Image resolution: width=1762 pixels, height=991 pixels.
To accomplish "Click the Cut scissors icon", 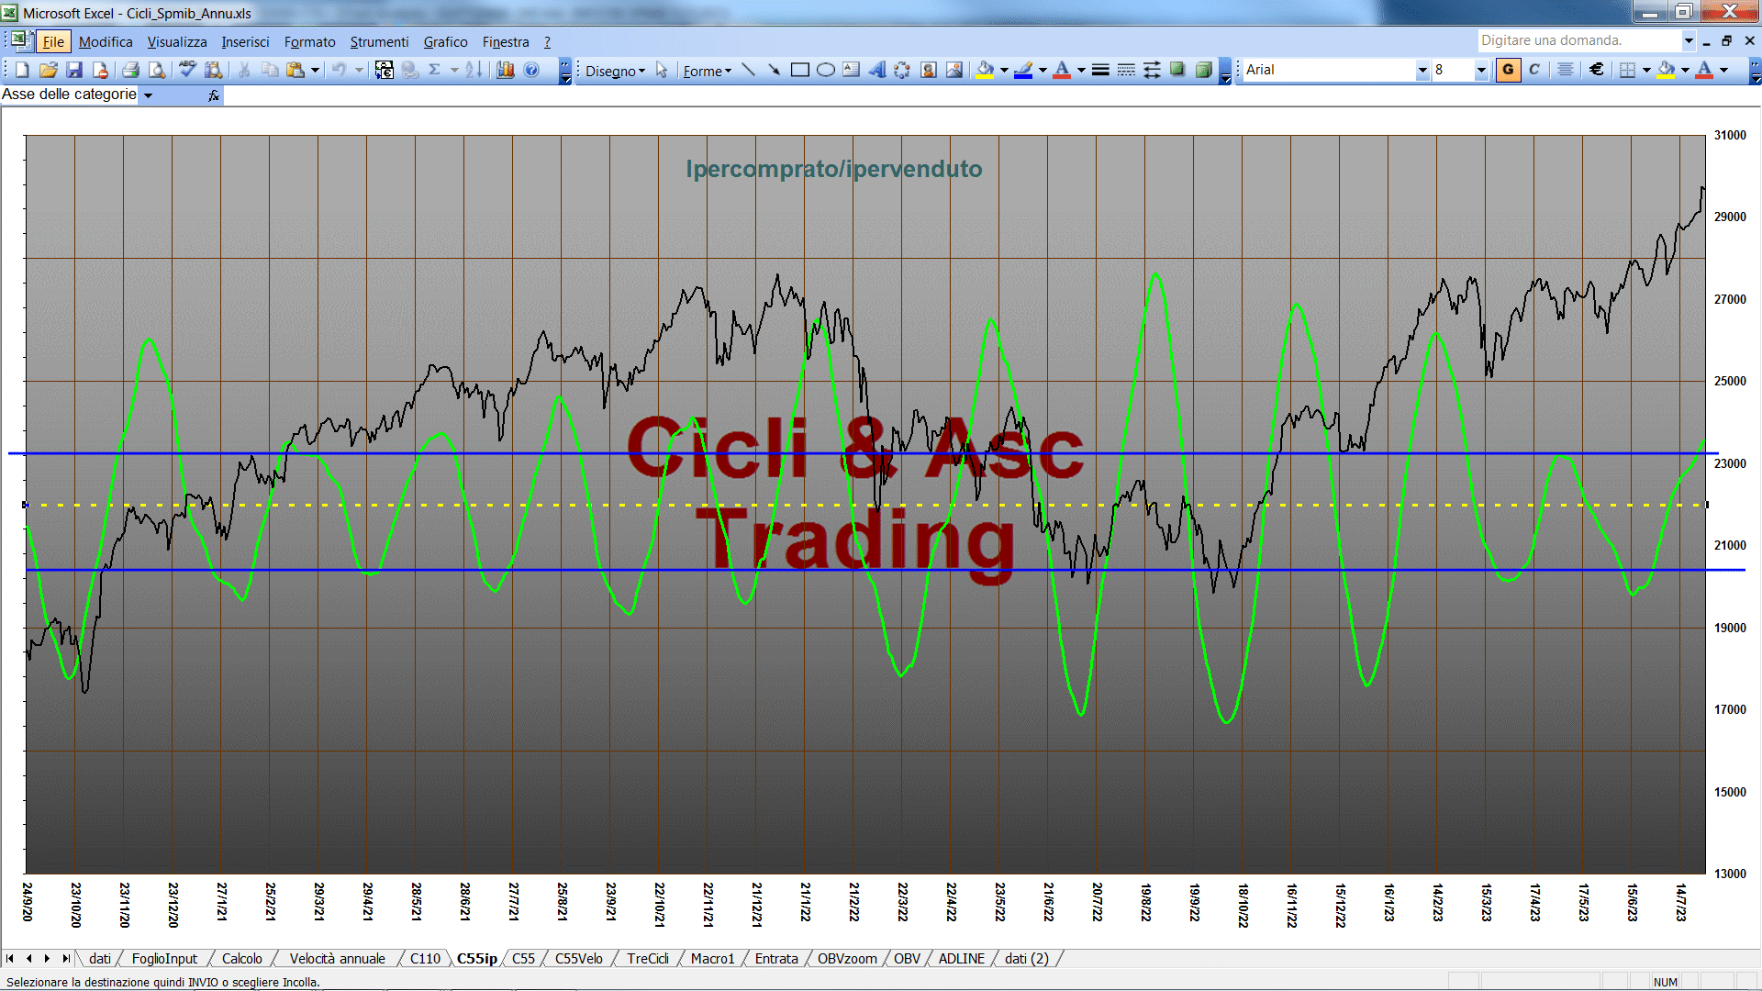I will coord(244,70).
